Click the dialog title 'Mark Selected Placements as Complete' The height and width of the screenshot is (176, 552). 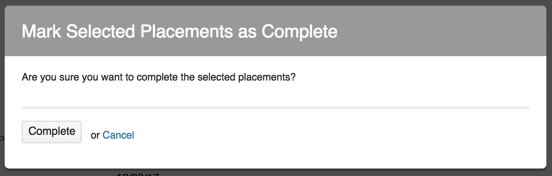pos(180,31)
